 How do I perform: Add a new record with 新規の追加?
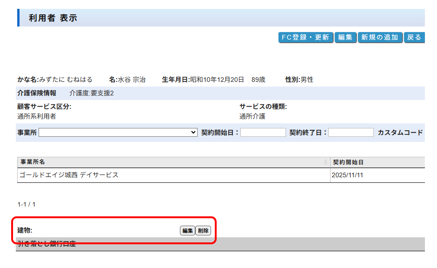tap(380, 38)
